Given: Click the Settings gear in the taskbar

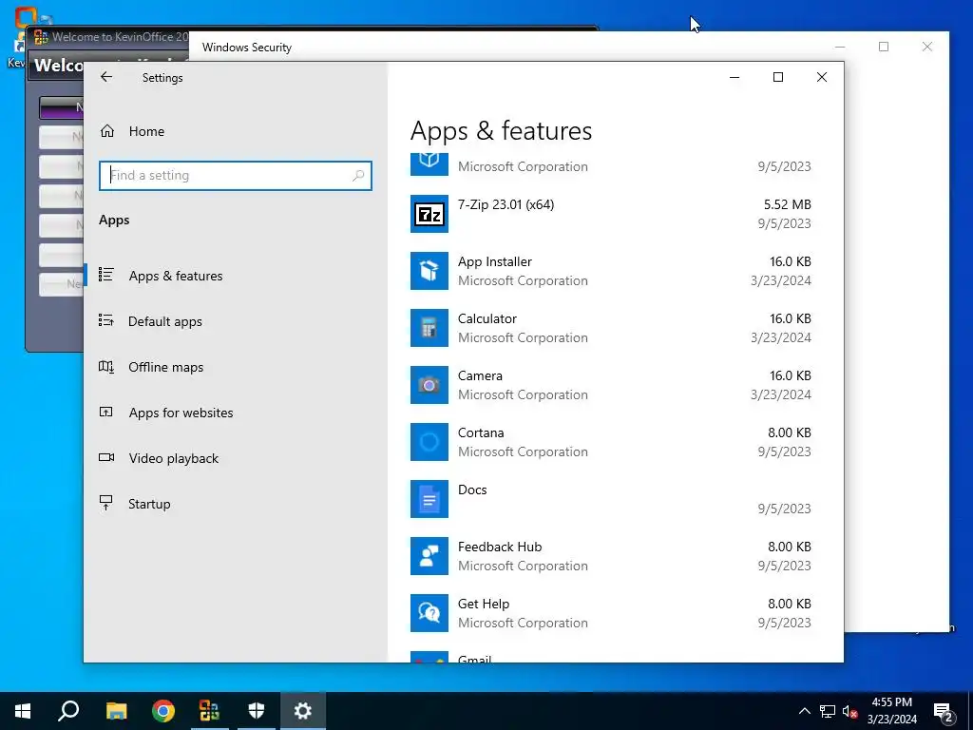Looking at the screenshot, I should (x=303, y=711).
